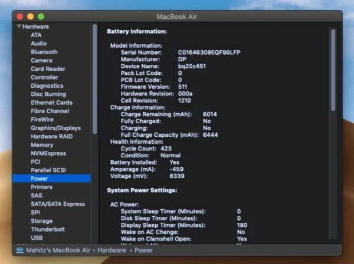354x264 pixels.
Task: Click the sidebar vertical scrollbar
Action: 95,79
